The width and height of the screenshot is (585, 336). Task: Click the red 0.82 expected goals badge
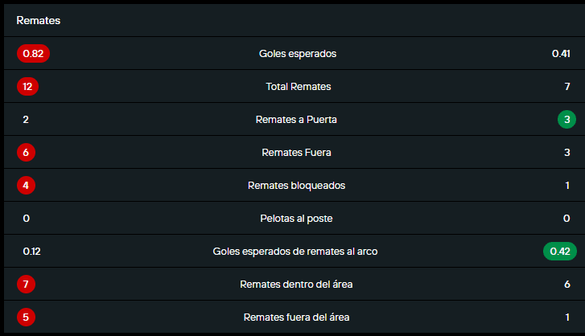pos(33,54)
